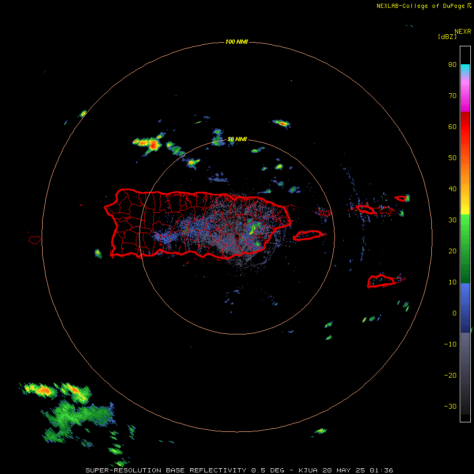Click the Vieques island outline east of Puerto Rico
The image size is (474, 474).
click(308, 235)
